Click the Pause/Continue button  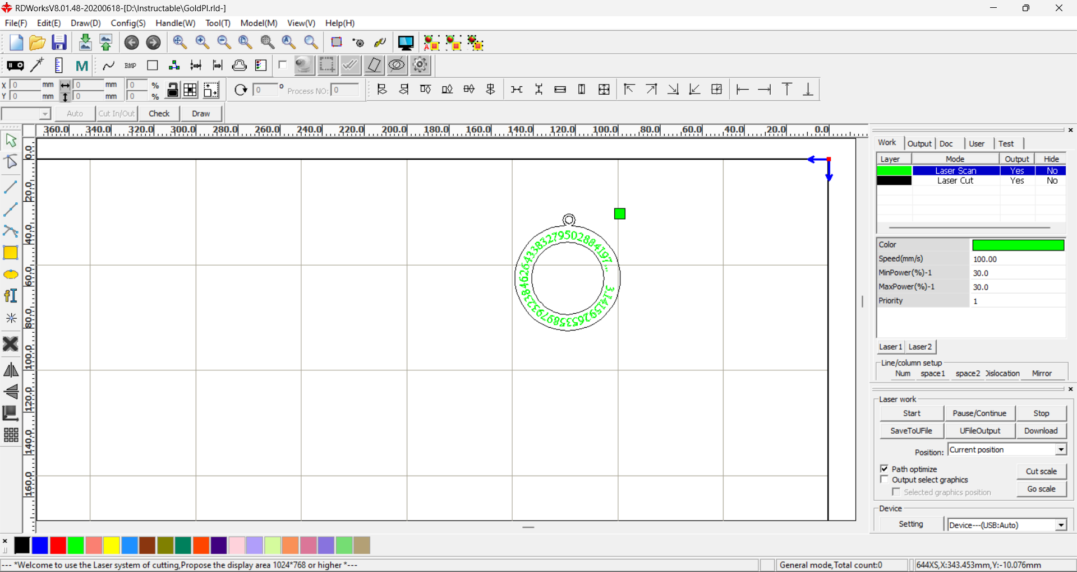point(979,413)
